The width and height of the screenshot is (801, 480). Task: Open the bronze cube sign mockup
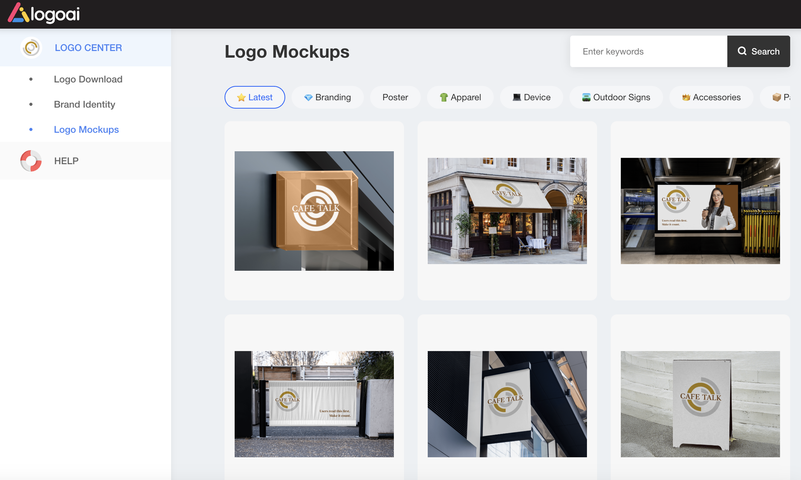[x=314, y=211]
